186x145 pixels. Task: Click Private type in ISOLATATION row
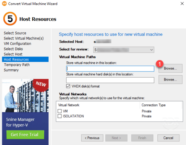[146, 116]
